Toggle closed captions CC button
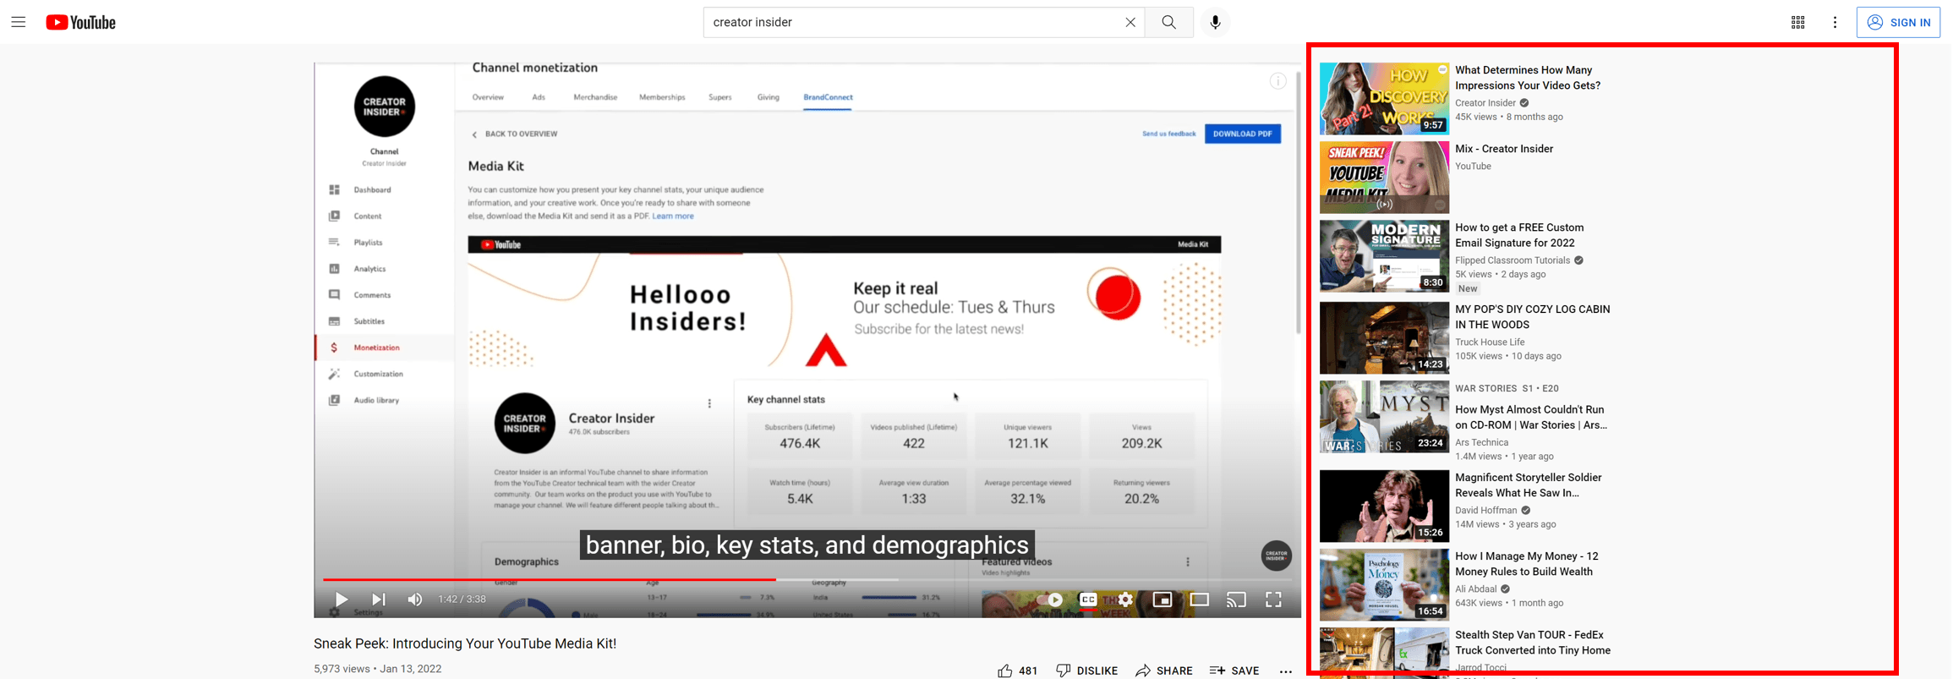1953x679 pixels. (x=1088, y=600)
